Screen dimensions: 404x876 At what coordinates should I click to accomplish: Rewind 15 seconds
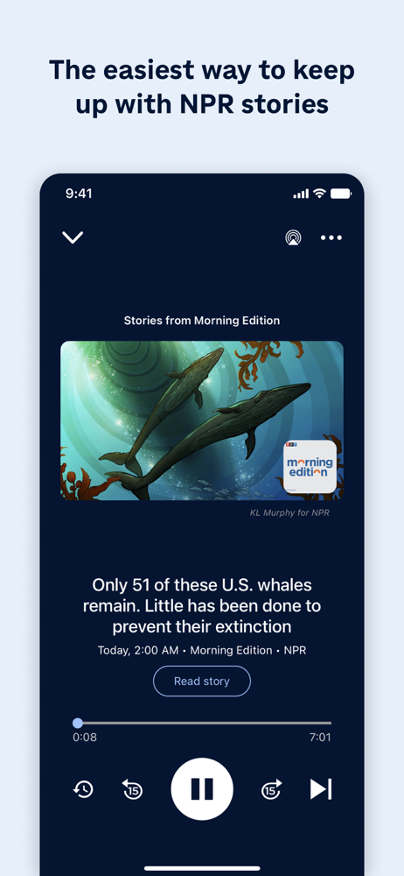133,789
